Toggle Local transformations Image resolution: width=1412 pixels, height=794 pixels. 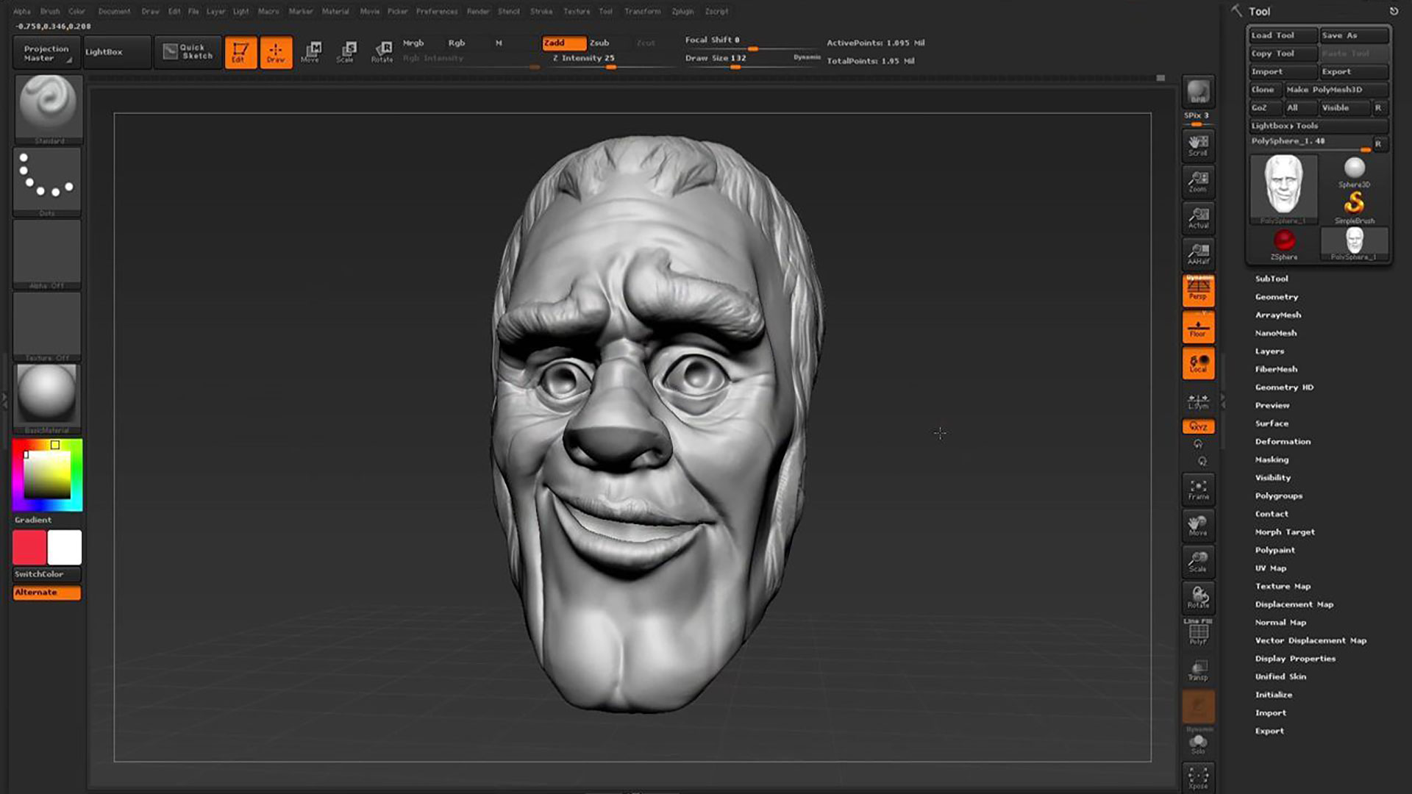pyautogui.click(x=1198, y=363)
